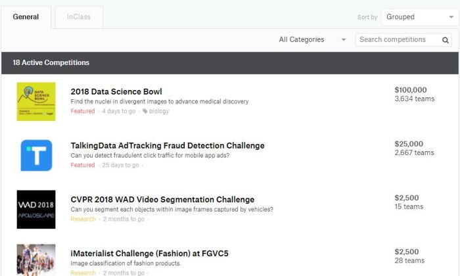Image resolution: width=460 pixels, height=276 pixels.
Task: Open 2018 Data Science Bowl competition
Action: point(116,91)
